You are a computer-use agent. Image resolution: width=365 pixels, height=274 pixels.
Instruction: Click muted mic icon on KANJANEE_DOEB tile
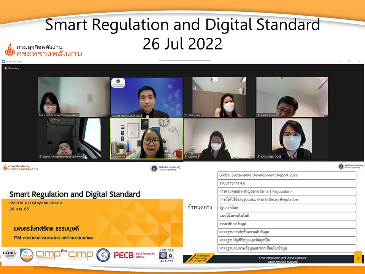pyautogui.click(x=258, y=156)
